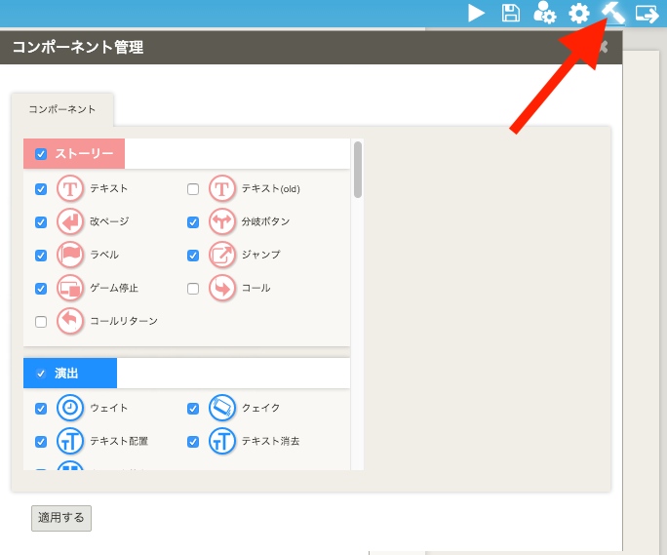The image size is (667, 555).
Task: Open the gear settings icon
Action: (x=579, y=13)
